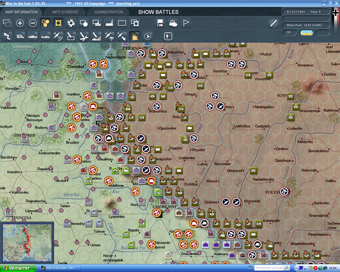Image resolution: width=340 pixels, height=272 pixels.
Task: Select F2 rail mode icon
Action: pos(20,36)
